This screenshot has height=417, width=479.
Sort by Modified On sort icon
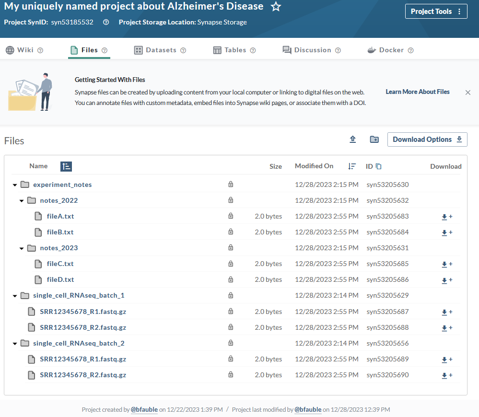(352, 166)
